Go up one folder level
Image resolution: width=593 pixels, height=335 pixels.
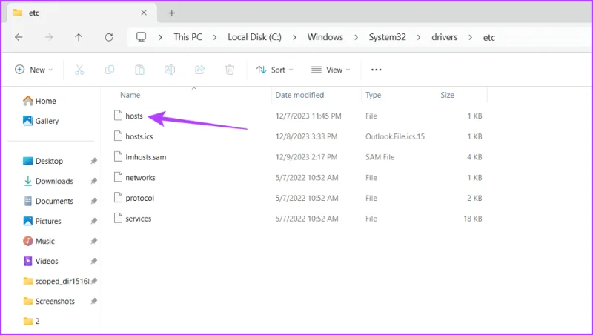pos(79,37)
